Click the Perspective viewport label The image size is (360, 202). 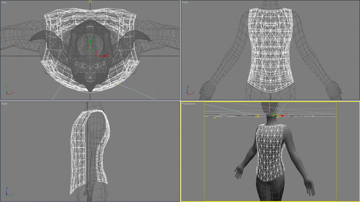[x=189, y=104]
